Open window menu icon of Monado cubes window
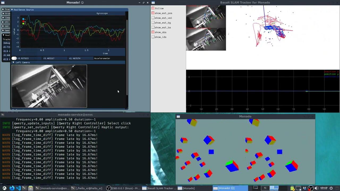This screenshot has width=340, height=191. pyautogui.click(x=178, y=116)
